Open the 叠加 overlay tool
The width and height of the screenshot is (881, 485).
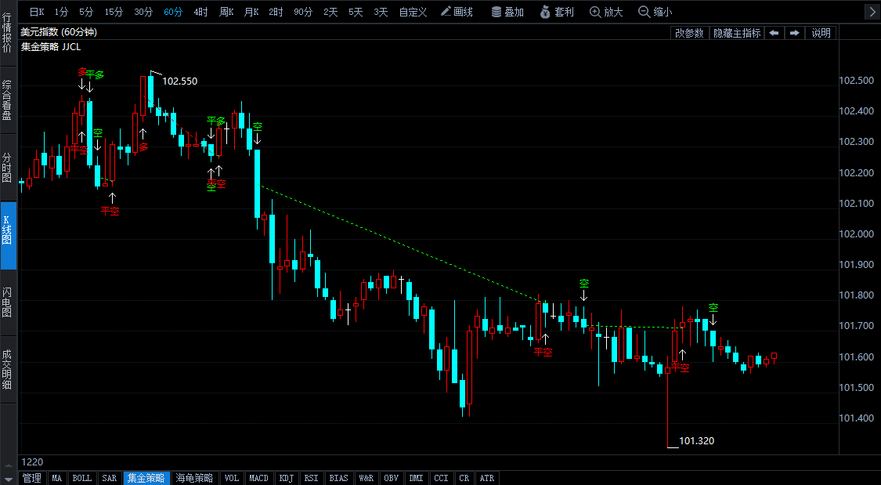point(507,12)
